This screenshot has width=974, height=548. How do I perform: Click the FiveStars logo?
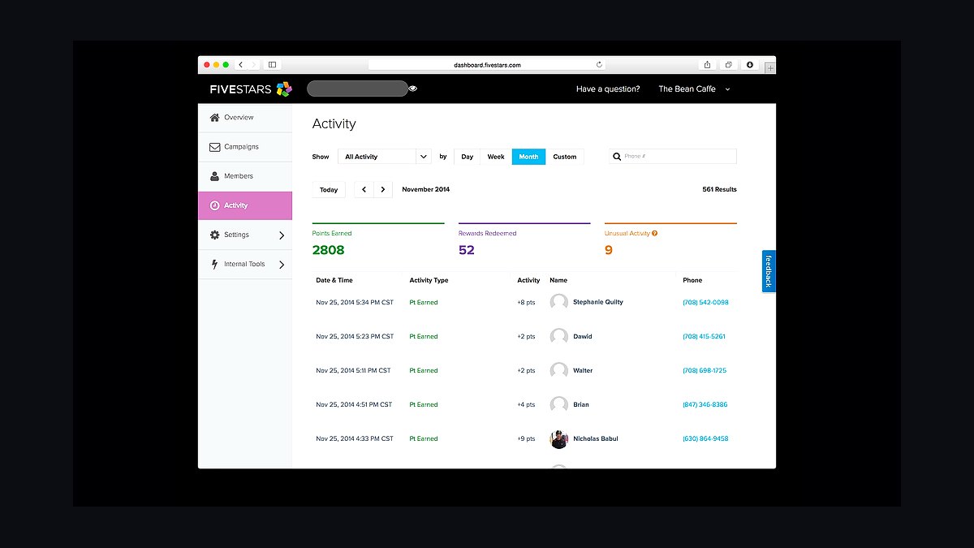pyautogui.click(x=250, y=89)
